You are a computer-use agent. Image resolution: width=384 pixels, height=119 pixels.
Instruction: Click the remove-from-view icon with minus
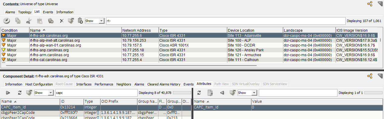click(51, 21)
